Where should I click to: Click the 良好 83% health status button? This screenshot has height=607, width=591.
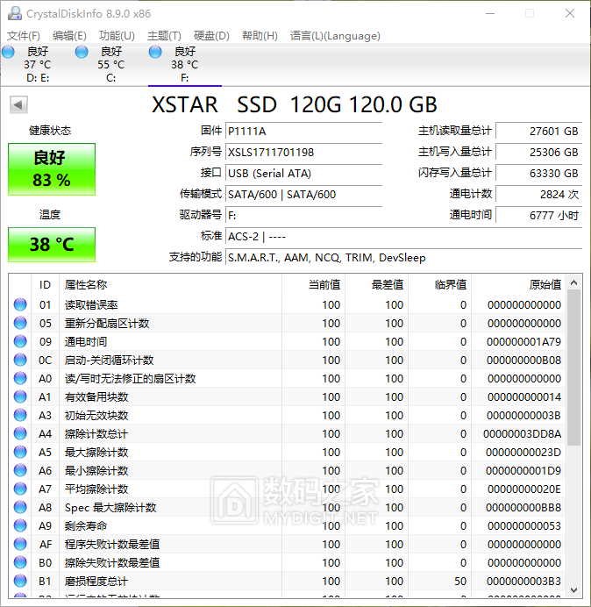pyautogui.click(x=52, y=169)
